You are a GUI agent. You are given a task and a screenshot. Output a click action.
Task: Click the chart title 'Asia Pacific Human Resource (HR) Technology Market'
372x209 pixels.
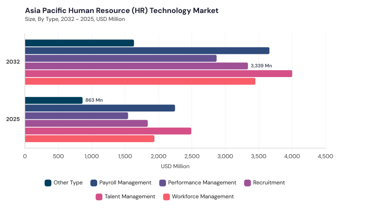pyautogui.click(x=122, y=11)
